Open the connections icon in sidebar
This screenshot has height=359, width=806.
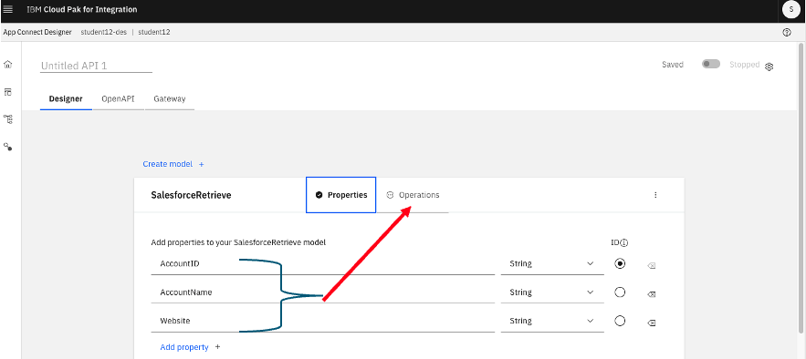[7, 147]
